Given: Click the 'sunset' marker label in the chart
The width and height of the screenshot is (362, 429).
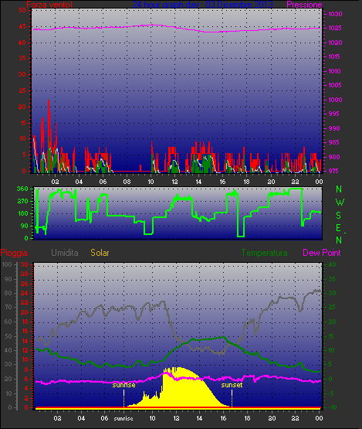Looking at the screenshot, I should coord(232,385).
